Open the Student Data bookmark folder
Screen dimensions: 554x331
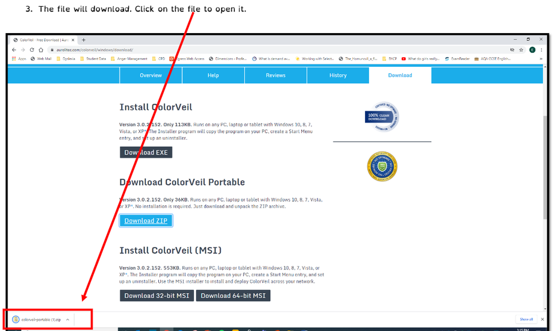(x=93, y=58)
